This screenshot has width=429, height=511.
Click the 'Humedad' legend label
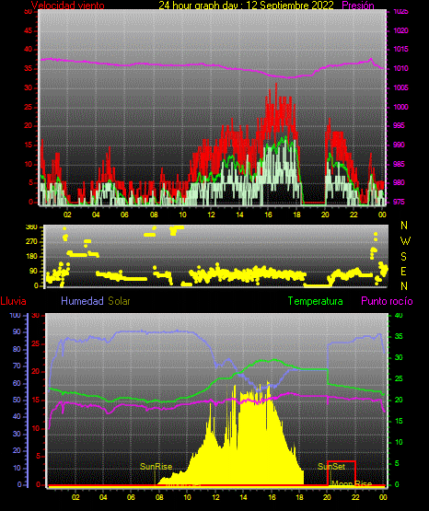tap(82, 301)
